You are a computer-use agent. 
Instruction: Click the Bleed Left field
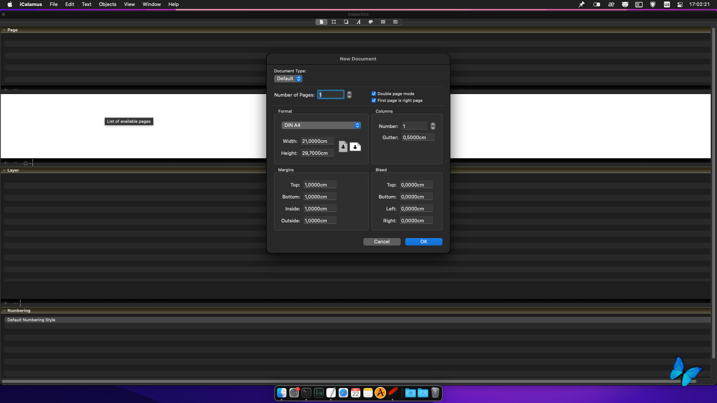pos(416,209)
